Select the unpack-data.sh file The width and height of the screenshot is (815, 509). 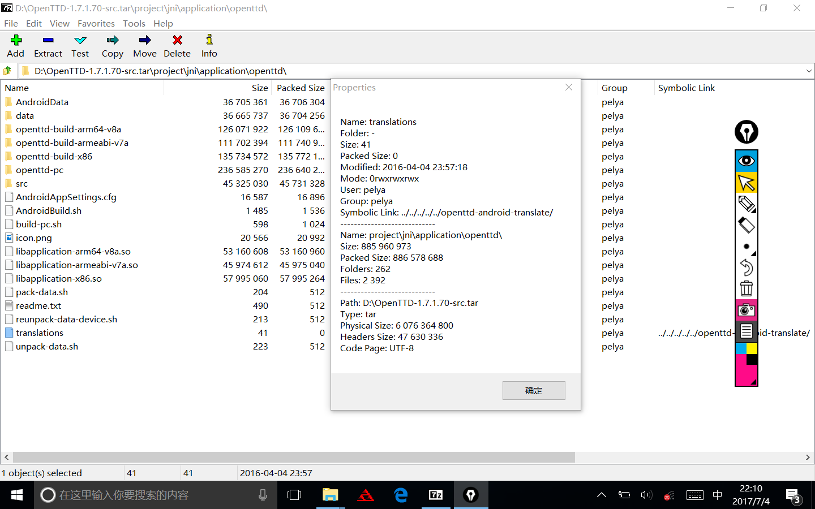coord(46,346)
